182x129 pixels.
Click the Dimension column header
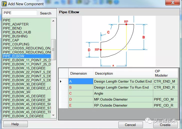pyautogui.click(x=79, y=73)
